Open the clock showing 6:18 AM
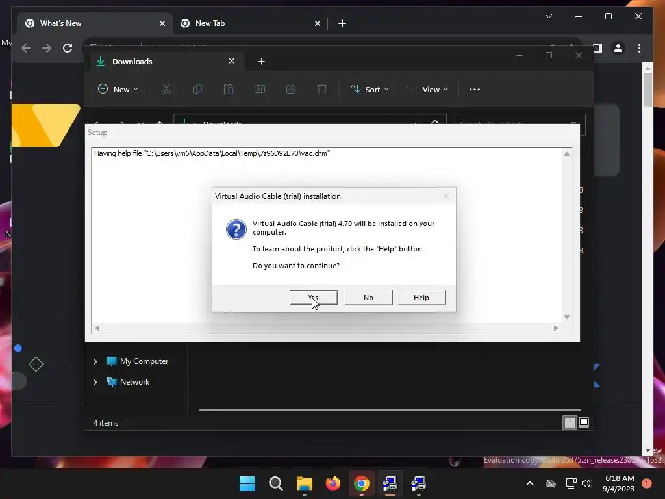This screenshot has width=665, height=499. pos(618,483)
